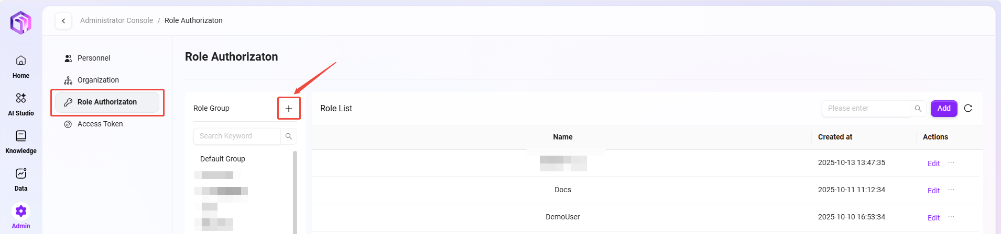The height and width of the screenshot is (234, 1001).
Task: Open more actions for DemoUser role
Action: point(951,217)
